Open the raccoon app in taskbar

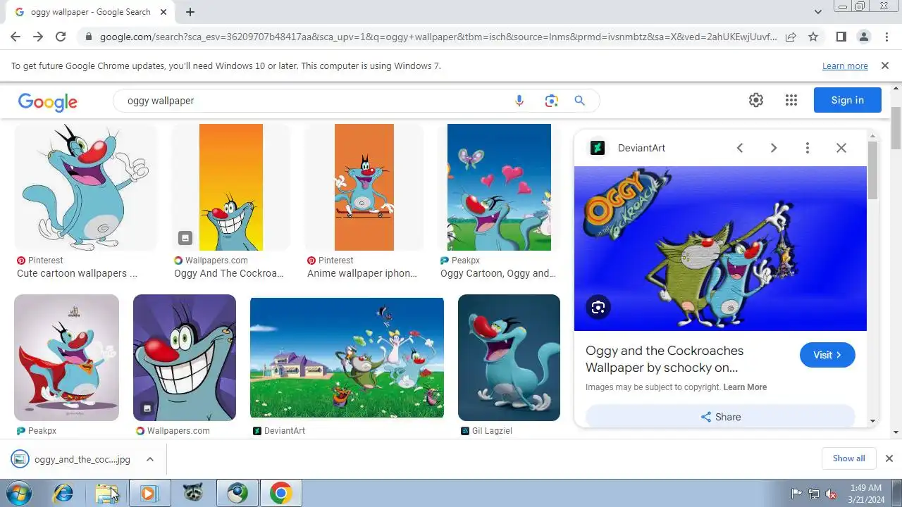192,493
